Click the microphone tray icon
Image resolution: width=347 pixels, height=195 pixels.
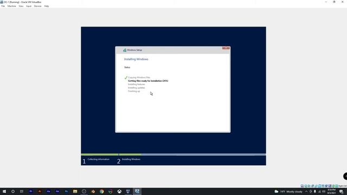point(315,191)
